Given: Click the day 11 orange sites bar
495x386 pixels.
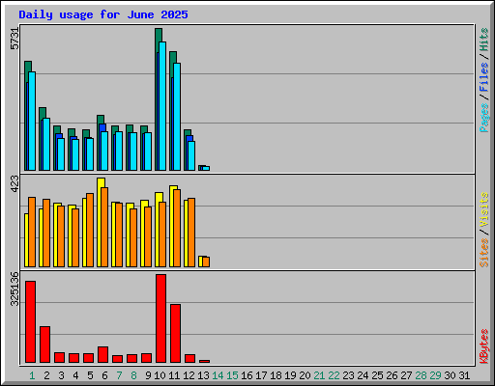Looking at the screenshot, I should click(x=177, y=228).
